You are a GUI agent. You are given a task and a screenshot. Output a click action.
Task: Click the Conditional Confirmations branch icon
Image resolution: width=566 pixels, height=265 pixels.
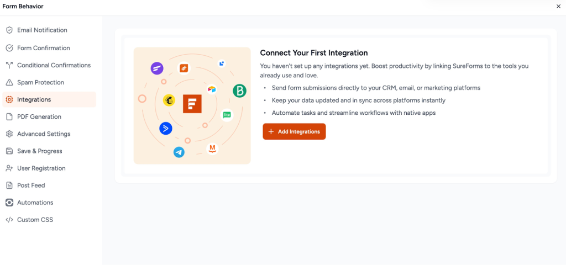pyautogui.click(x=9, y=65)
